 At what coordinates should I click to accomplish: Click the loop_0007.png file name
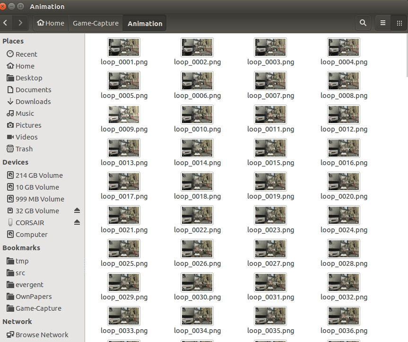pyautogui.click(x=270, y=96)
